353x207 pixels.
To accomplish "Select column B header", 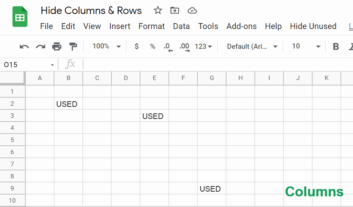I will [x=68, y=78].
